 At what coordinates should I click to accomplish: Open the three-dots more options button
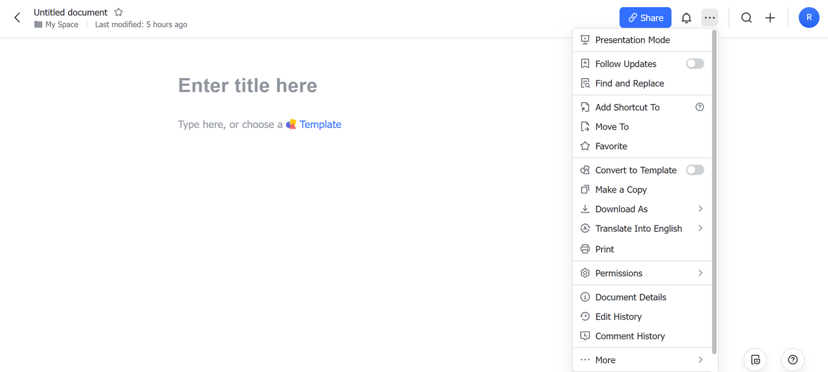click(x=710, y=18)
